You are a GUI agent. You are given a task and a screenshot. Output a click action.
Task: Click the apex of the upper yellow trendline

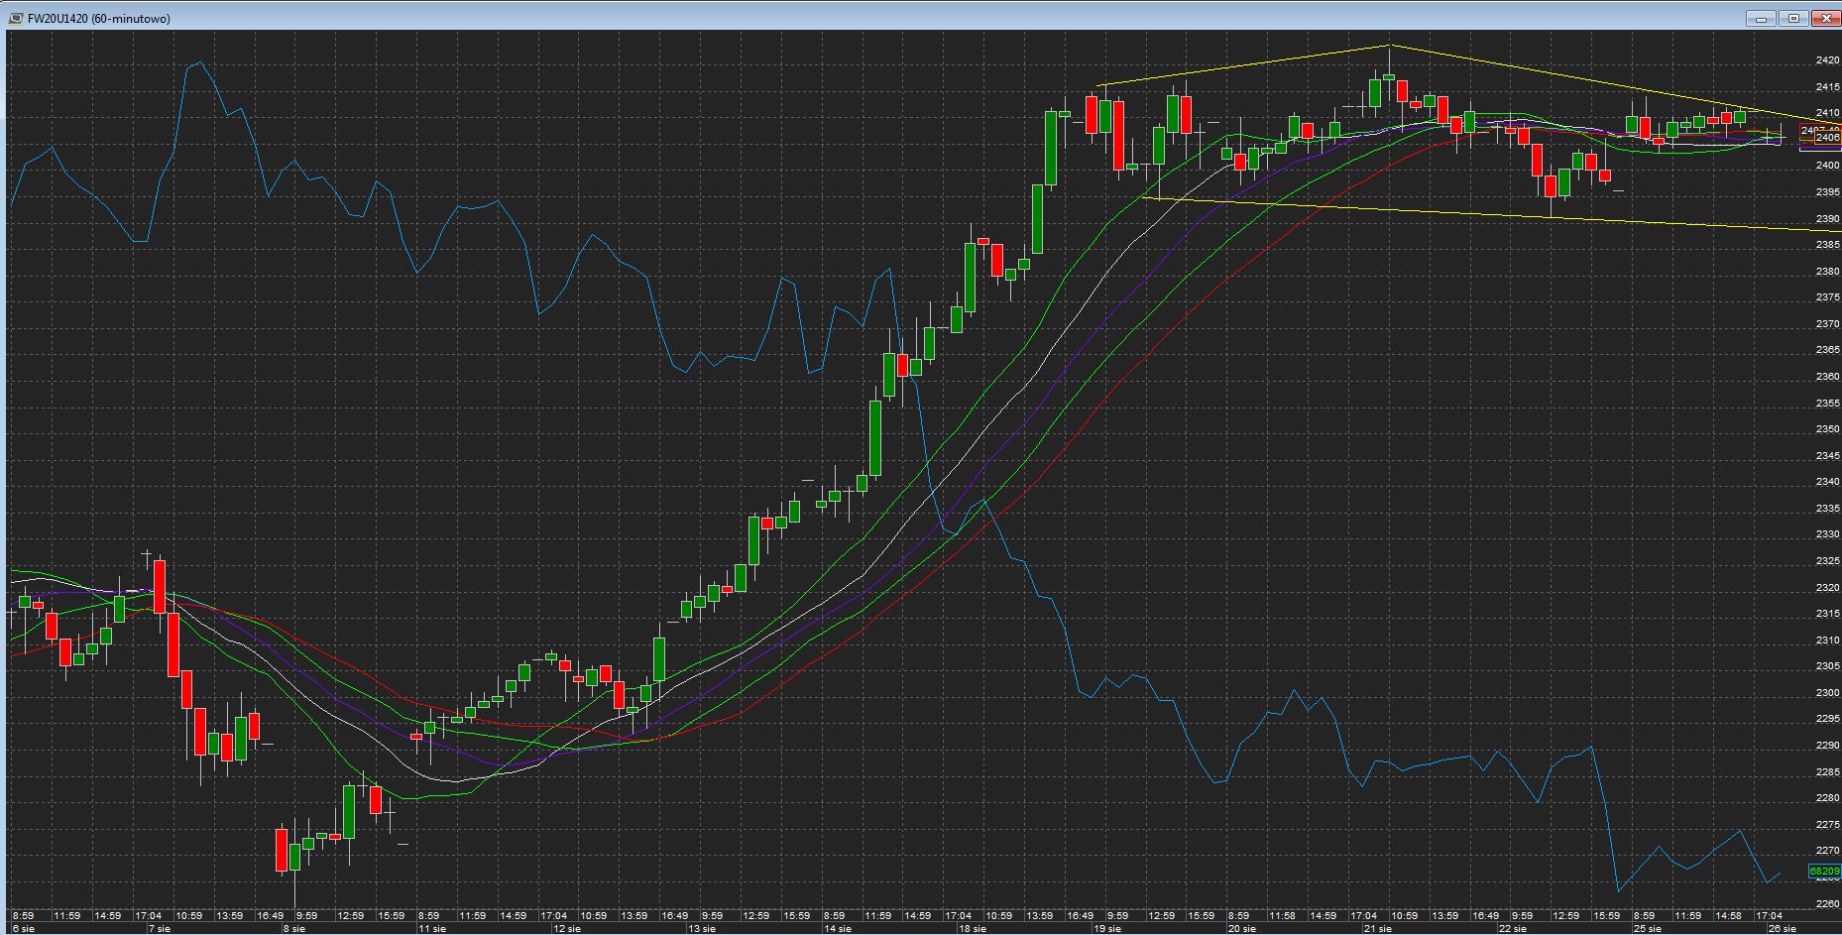[1390, 46]
